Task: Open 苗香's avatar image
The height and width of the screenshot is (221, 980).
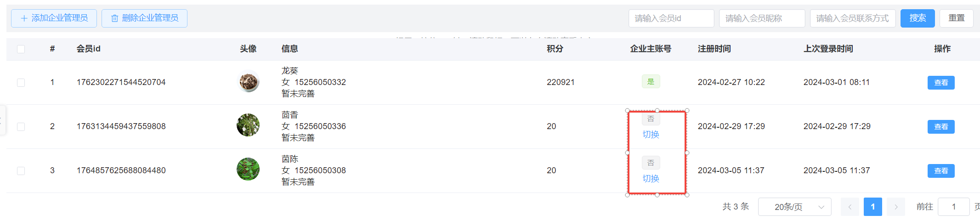Action: (x=248, y=125)
